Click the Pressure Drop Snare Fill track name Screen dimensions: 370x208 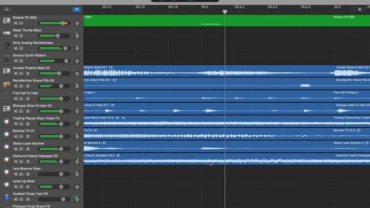[31, 206]
